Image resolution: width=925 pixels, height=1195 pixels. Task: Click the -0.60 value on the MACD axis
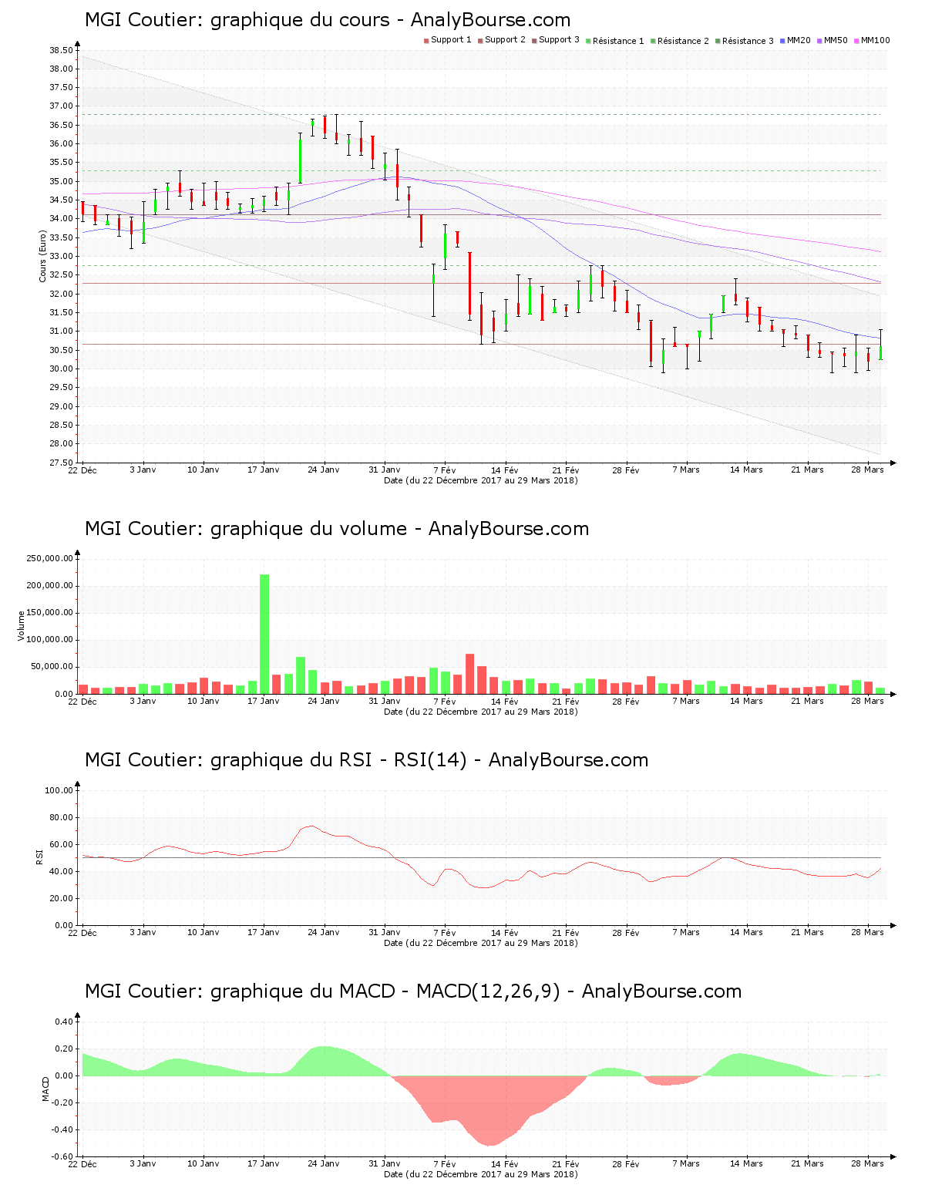[62, 1156]
